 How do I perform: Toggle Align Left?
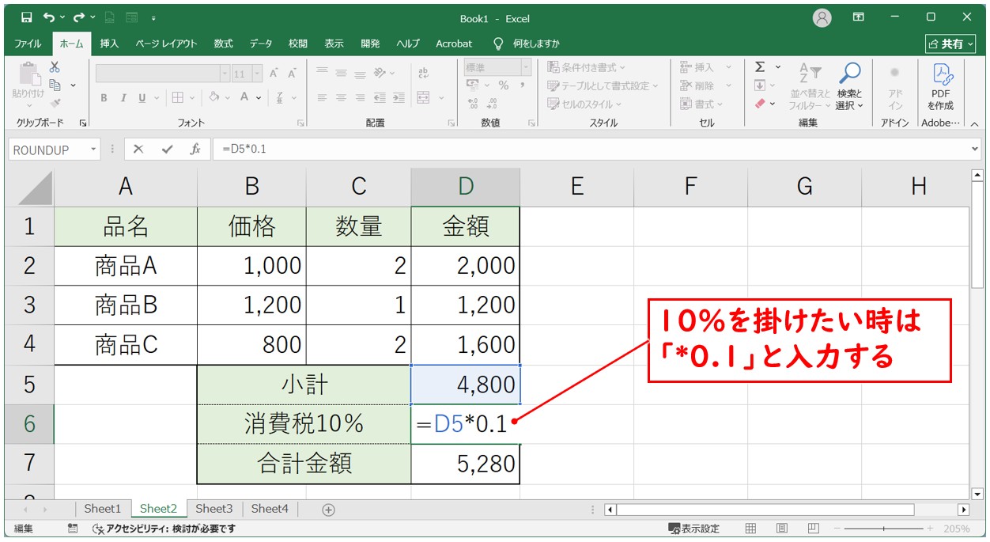(323, 98)
